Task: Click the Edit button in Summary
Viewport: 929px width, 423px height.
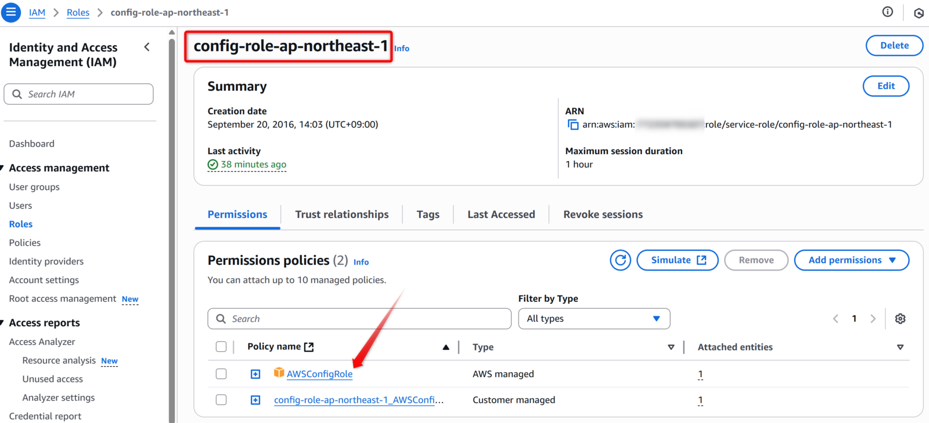Action: point(885,86)
